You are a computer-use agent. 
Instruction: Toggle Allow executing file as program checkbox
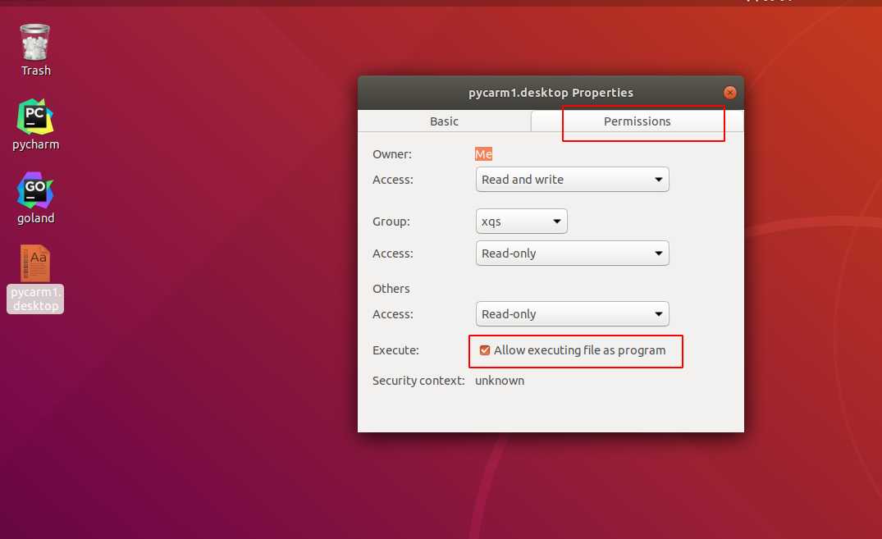484,350
